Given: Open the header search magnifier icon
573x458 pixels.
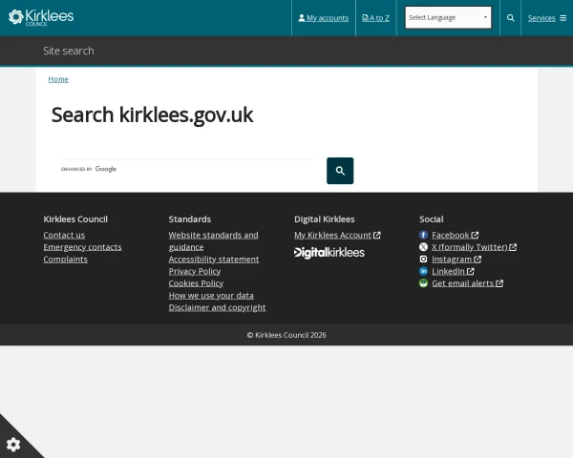Looking at the screenshot, I should click(x=510, y=18).
